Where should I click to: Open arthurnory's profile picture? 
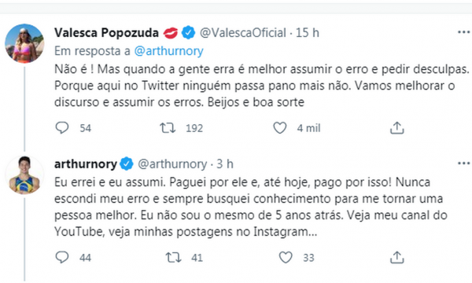pyautogui.click(x=24, y=175)
